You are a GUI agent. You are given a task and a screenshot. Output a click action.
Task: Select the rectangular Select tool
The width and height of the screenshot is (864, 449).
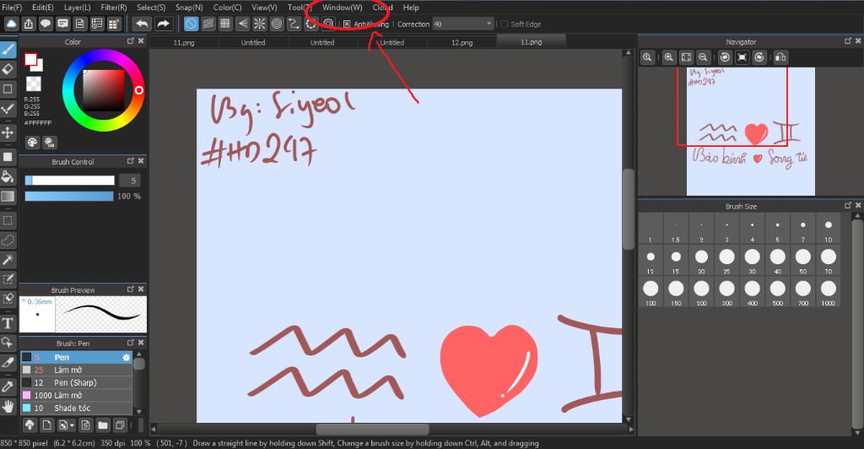[8, 221]
